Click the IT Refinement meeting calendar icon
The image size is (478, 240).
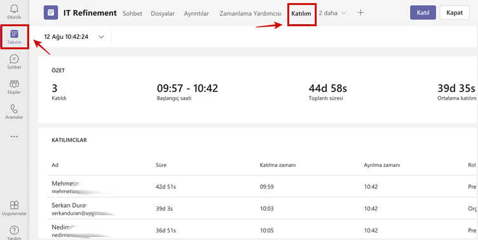coord(51,13)
